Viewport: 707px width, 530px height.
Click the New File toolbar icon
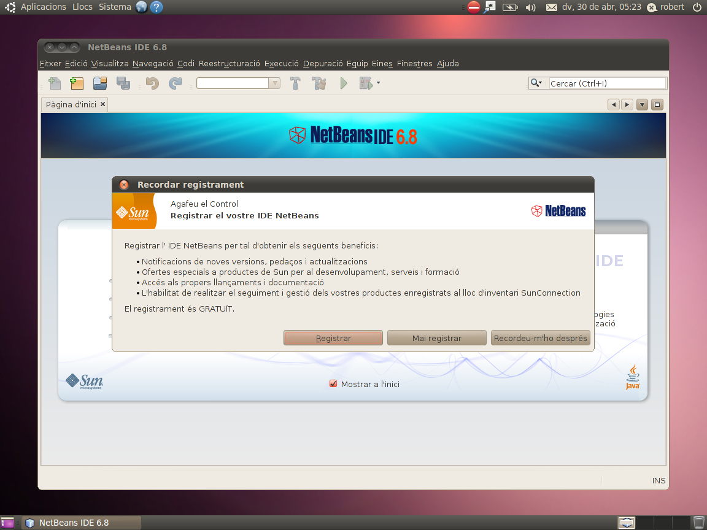click(x=55, y=83)
